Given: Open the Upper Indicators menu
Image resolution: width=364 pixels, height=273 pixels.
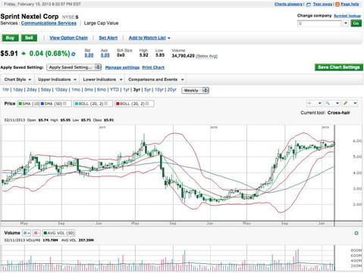Looking at the screenshot, I should (57, 79).
